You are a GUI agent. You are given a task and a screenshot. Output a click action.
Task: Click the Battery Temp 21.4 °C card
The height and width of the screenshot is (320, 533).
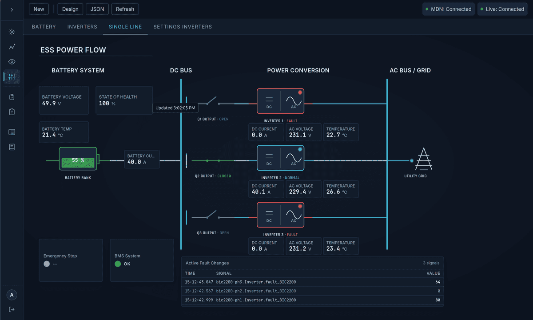pyautogui.click(x=64, y=132)
